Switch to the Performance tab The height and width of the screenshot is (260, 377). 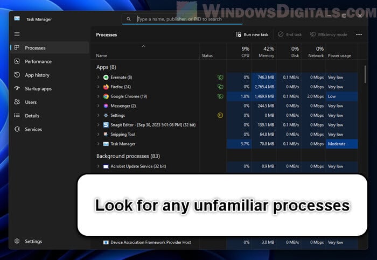pos(50,61)
